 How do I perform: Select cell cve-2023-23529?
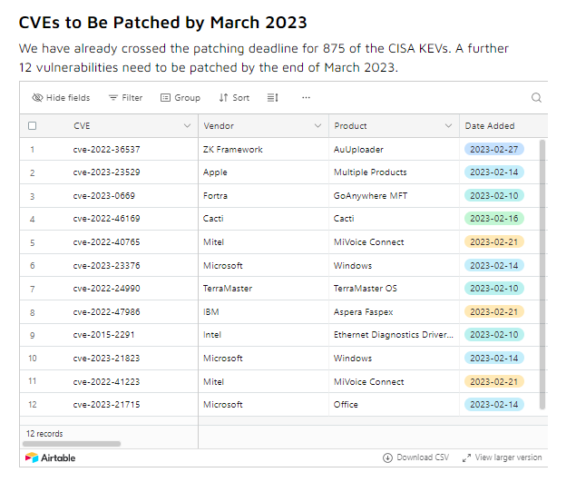click(106, 172)
